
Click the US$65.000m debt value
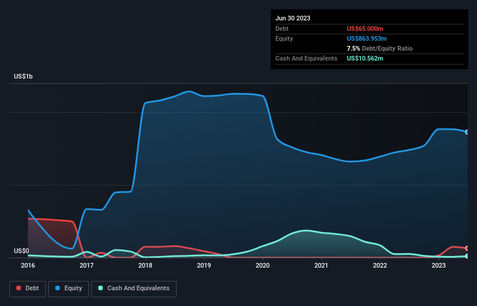pos(365,29)
